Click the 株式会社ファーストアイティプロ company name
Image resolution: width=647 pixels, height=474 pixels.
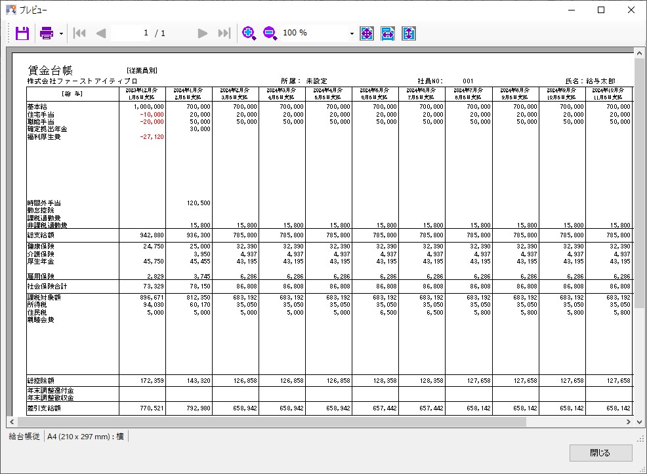click(x=82, y=81)
